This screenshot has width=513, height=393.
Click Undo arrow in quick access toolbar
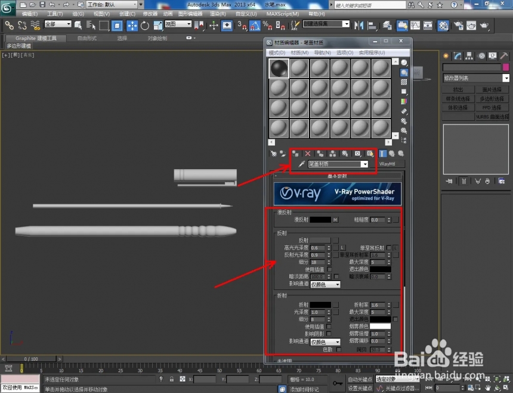tap(52, 5)
